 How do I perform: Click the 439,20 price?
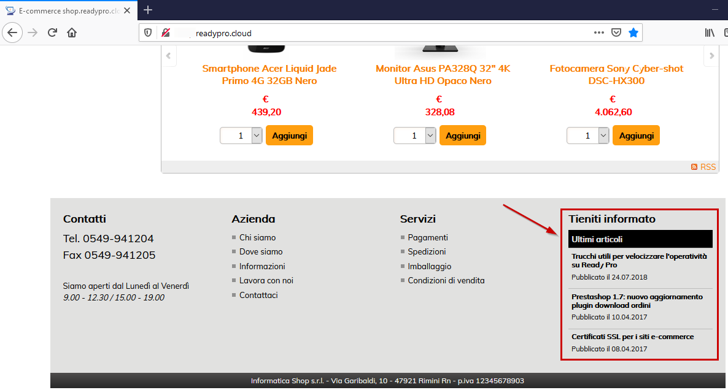(266, 112)
